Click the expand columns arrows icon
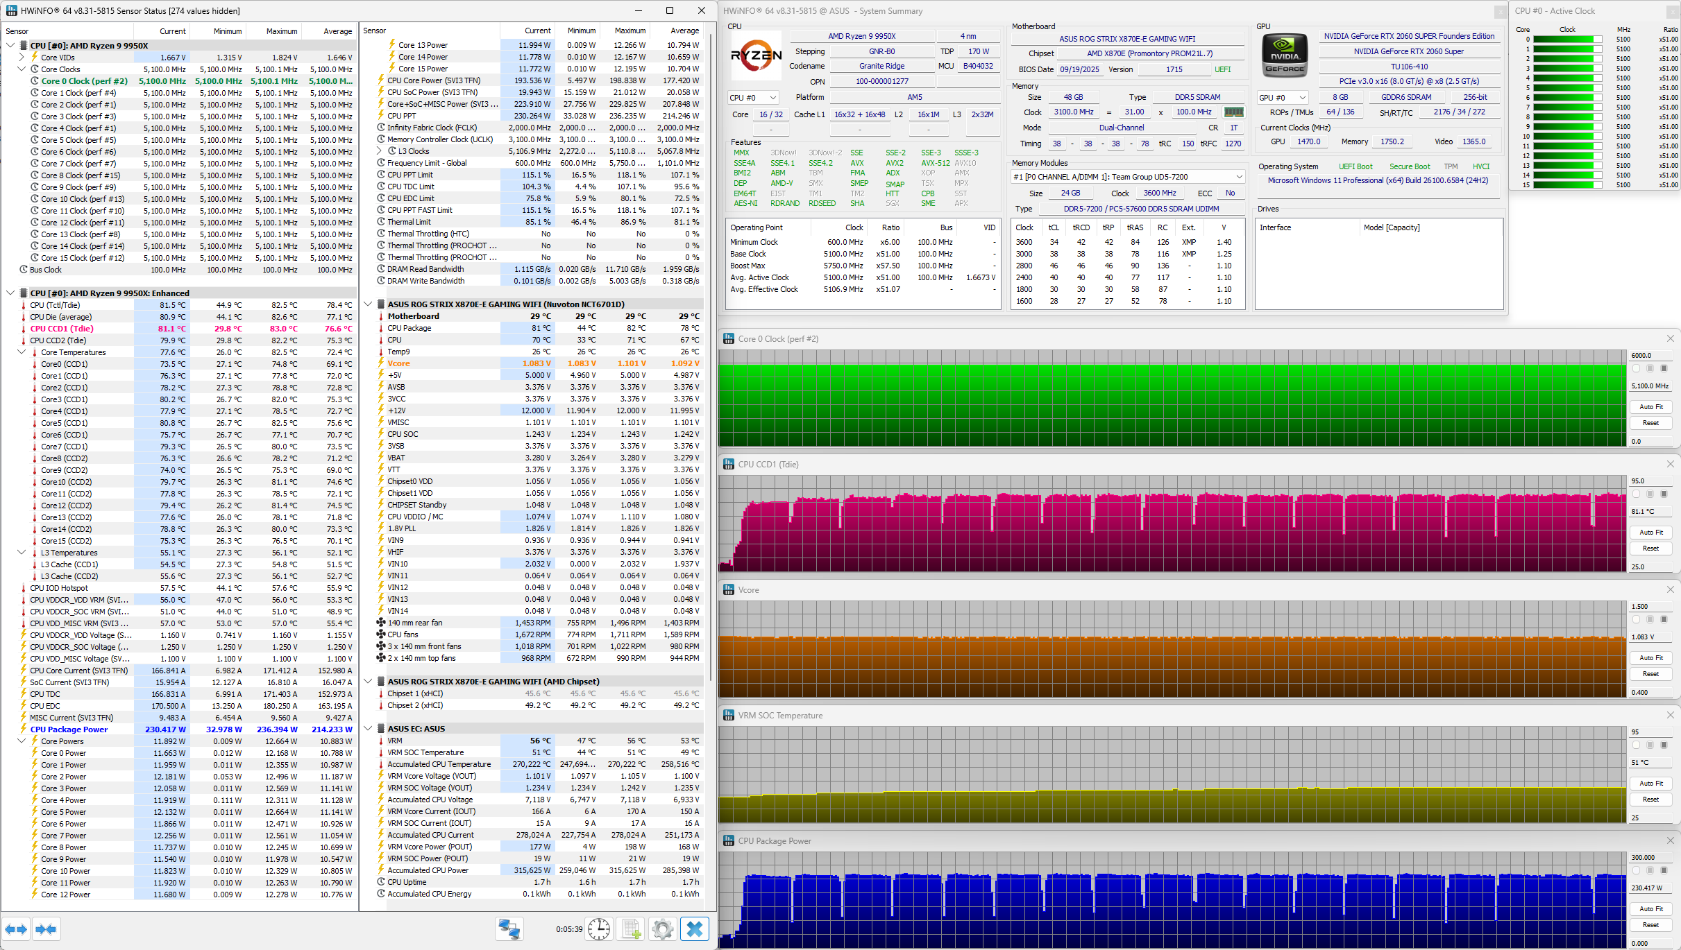This screenshot has height=950, width=1681. [x=16, y=929]
